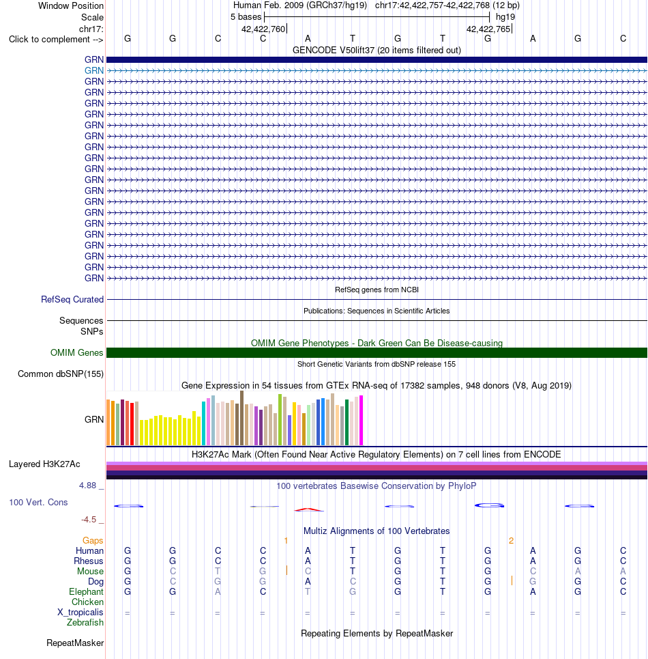Click the orange insertion bar in the Mouse row
This screenshot has width=648, height=659.
click(x=286, y=570)
